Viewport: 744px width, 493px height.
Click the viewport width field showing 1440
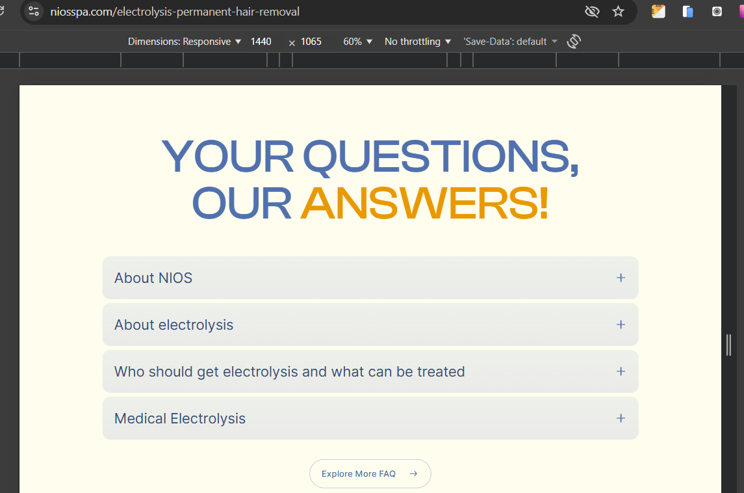click(x=261, y=42)
